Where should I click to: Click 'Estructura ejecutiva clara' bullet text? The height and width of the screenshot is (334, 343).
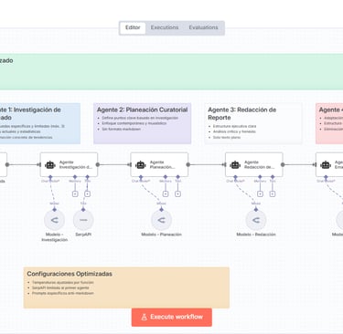[234, 126]
